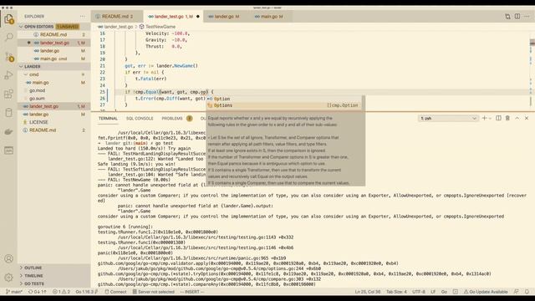The width and height of the screenshot is (535, 301).
Task: Open notifications bell in status bar
Action: click(527, 292)
